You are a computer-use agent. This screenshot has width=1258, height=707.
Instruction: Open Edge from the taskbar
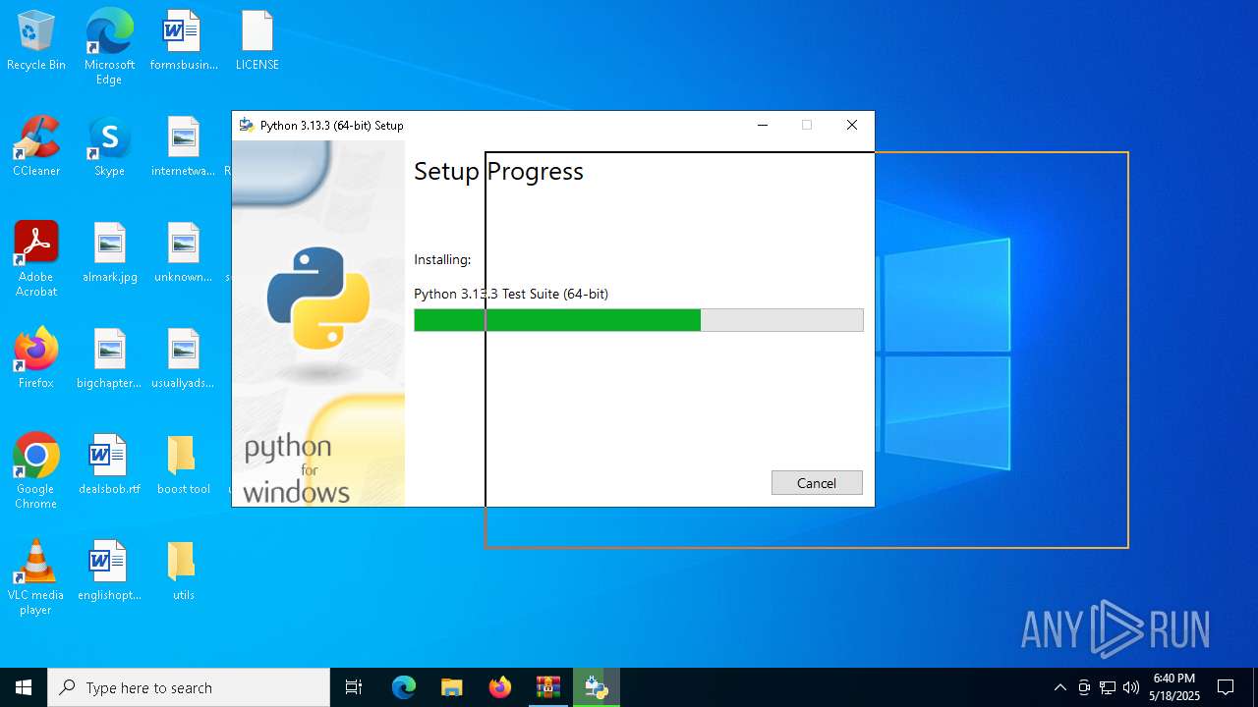pos(404,687)
